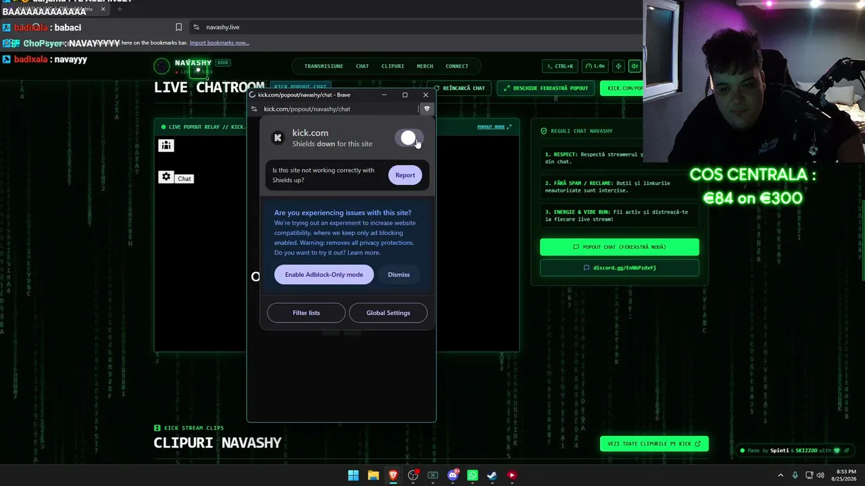Click the microphone tray icon
This screenshot has width=865, height=486.
coord(795,475)
